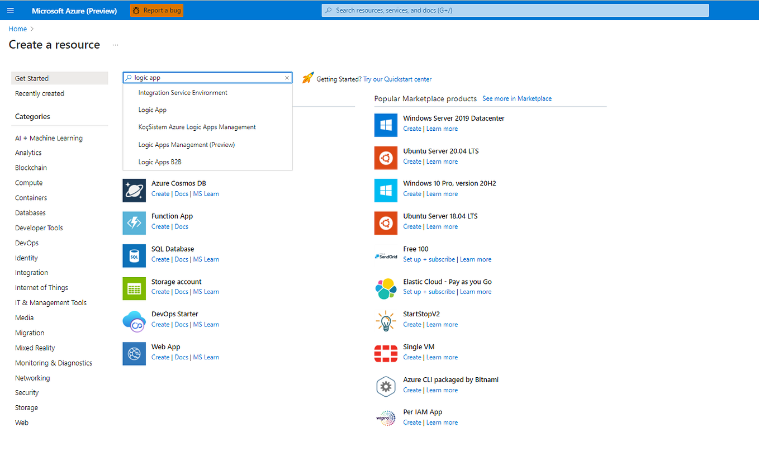This screenshot has width=759, height=451.
Task: Select Integration Service Environment suggestion
Action: tap(183, 92)
